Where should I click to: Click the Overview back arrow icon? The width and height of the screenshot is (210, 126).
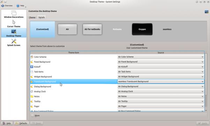click(2, 6)
